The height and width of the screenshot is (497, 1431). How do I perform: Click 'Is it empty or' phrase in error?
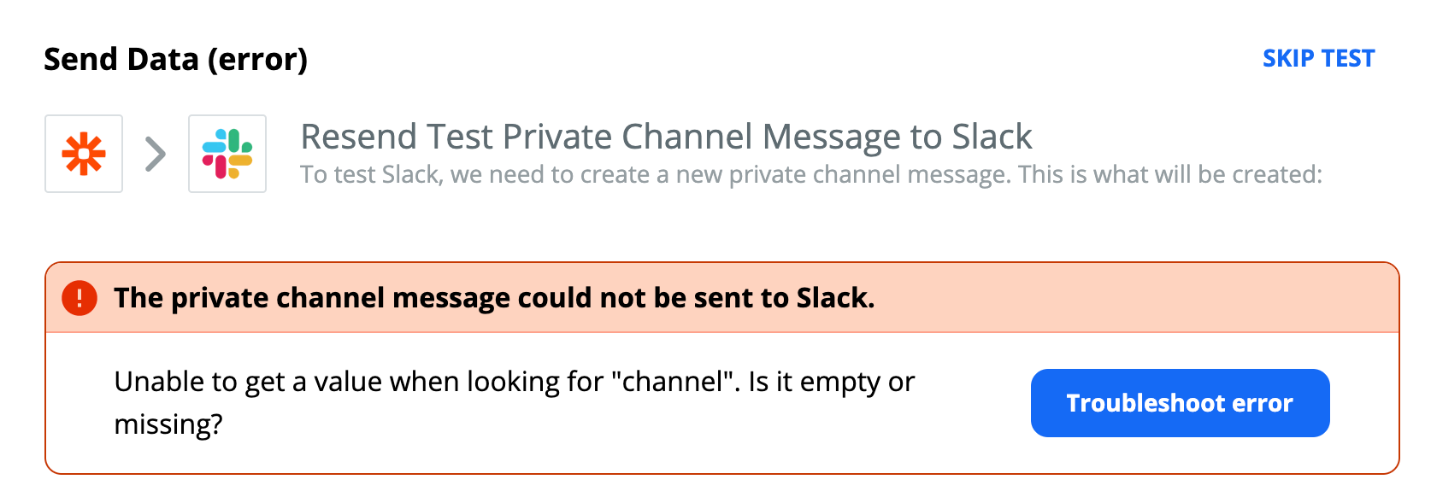pos(832,382)
